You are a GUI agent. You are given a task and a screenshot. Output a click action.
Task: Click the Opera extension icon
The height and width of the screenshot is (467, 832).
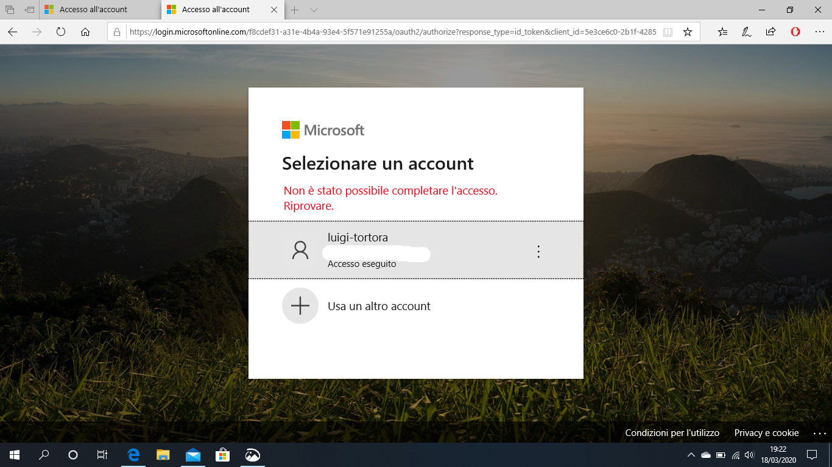(795, 32)
